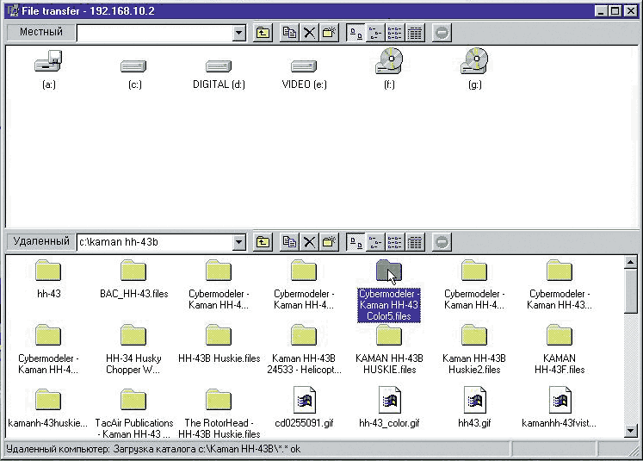Viewport: 643px width, 461px height.
Task: Click the remote pane scroll down arrow
Action: click(x=631, y=429)
